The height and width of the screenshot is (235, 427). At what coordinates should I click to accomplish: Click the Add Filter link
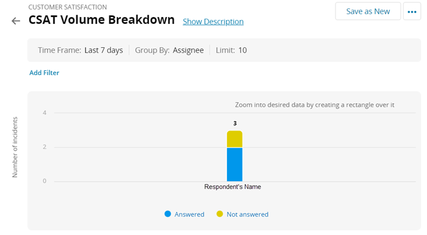pyautogui.click(x=44, y=73)
